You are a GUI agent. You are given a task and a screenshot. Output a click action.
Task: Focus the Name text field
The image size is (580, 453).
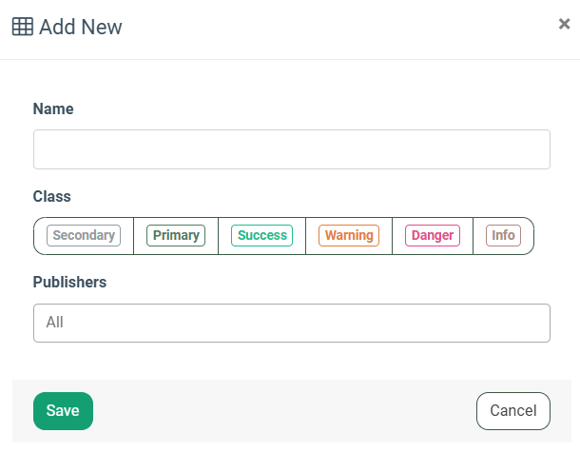pos(291,149)
